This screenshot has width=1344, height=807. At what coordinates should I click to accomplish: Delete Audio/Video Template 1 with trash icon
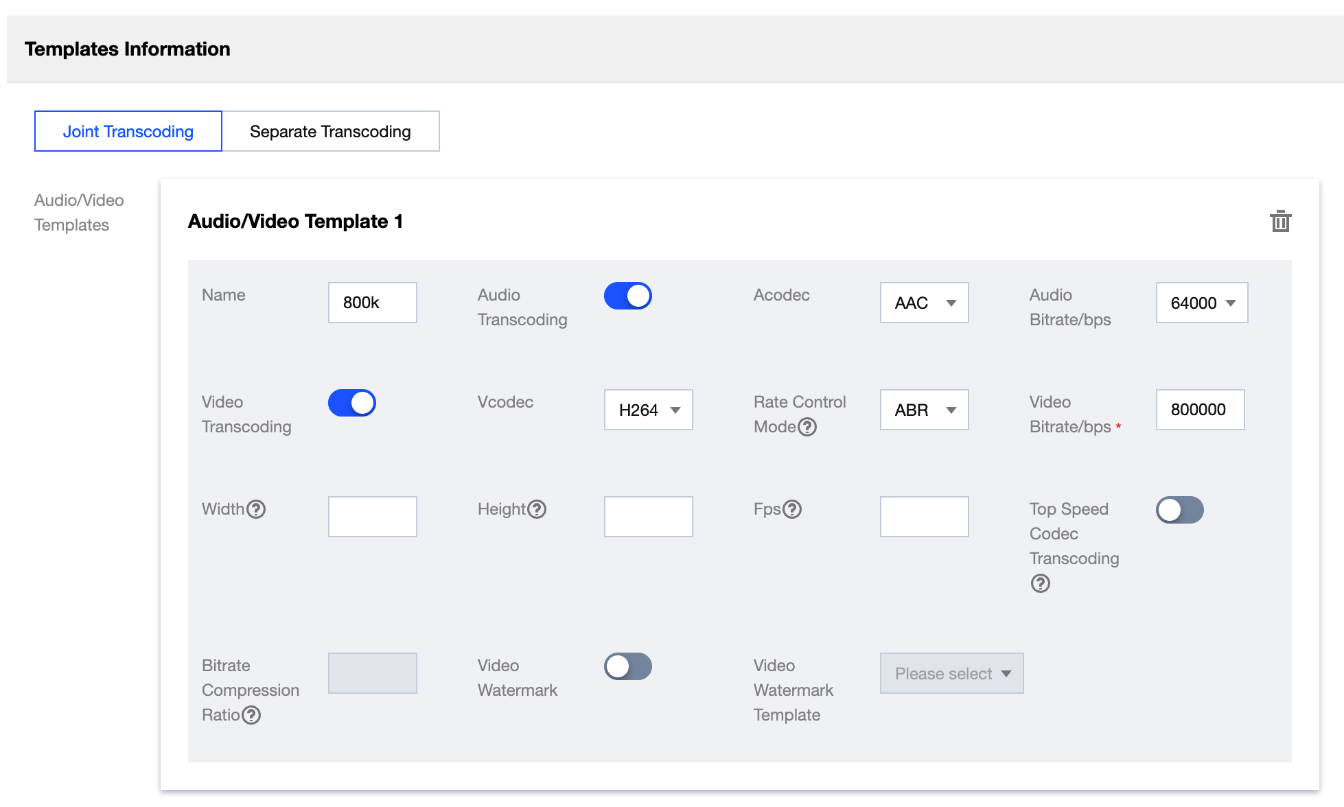(x=1280, y=222)
